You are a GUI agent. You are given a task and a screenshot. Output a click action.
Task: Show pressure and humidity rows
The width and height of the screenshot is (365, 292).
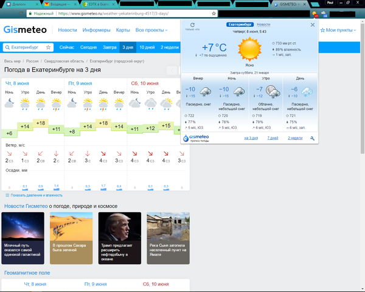click(x=36, y=195)
